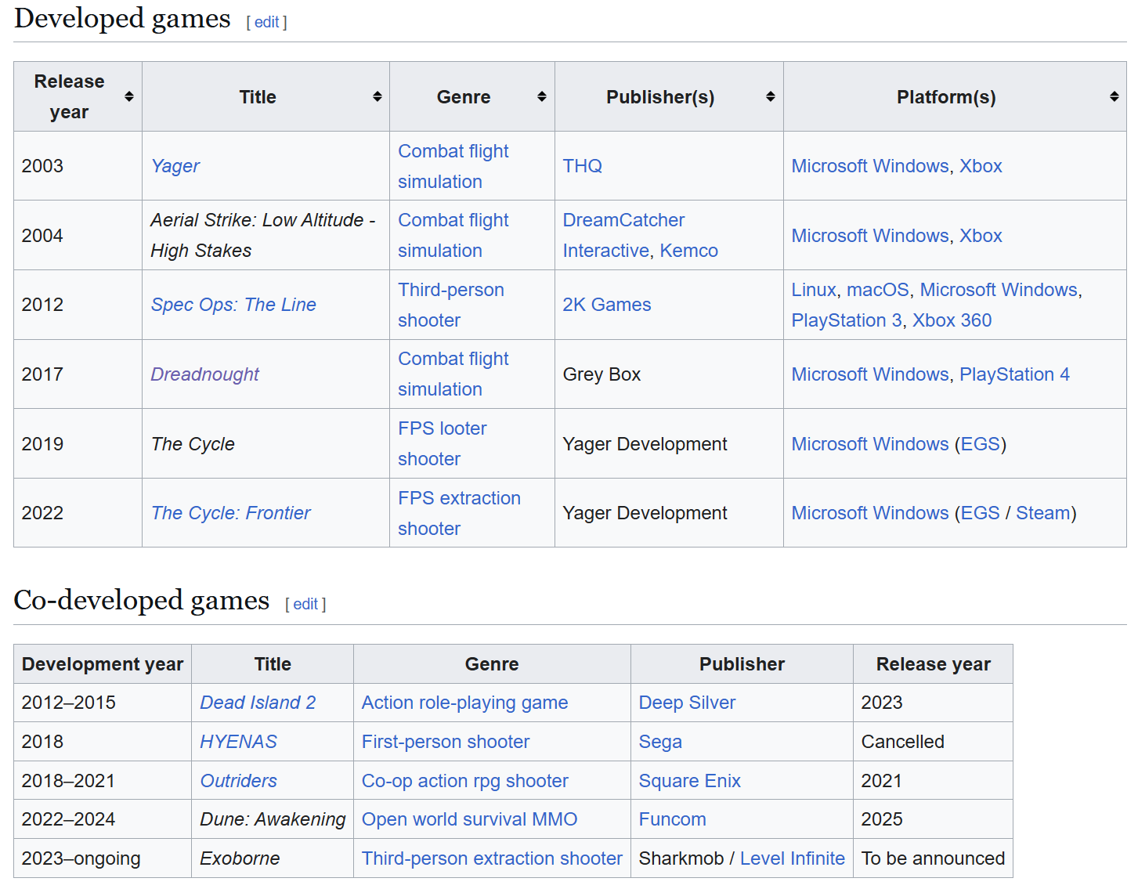The height and width of the screenshot is (889, 1138).
Task: Select Dune: Awakening title text
Action: pyautogui.click(x=273, y=819)
